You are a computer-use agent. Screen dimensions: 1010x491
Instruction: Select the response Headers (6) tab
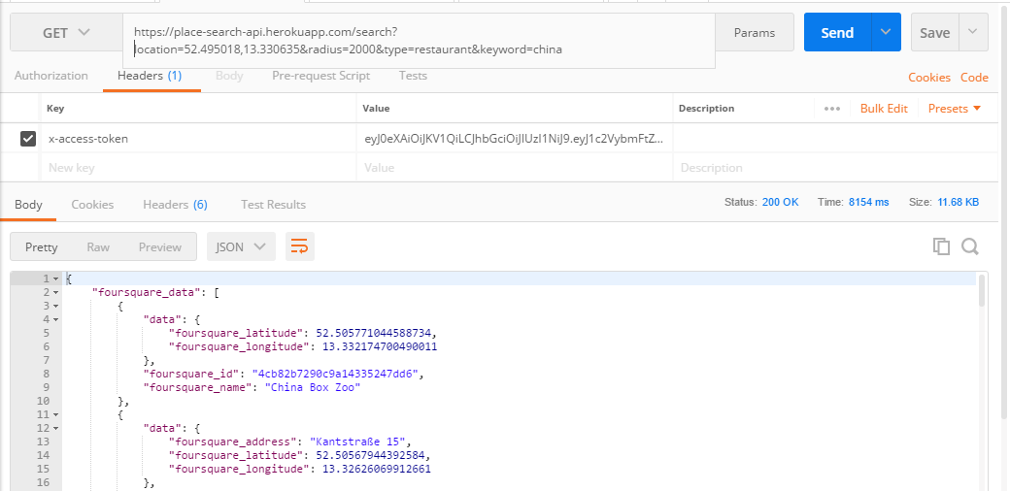[x=175, y=205]
